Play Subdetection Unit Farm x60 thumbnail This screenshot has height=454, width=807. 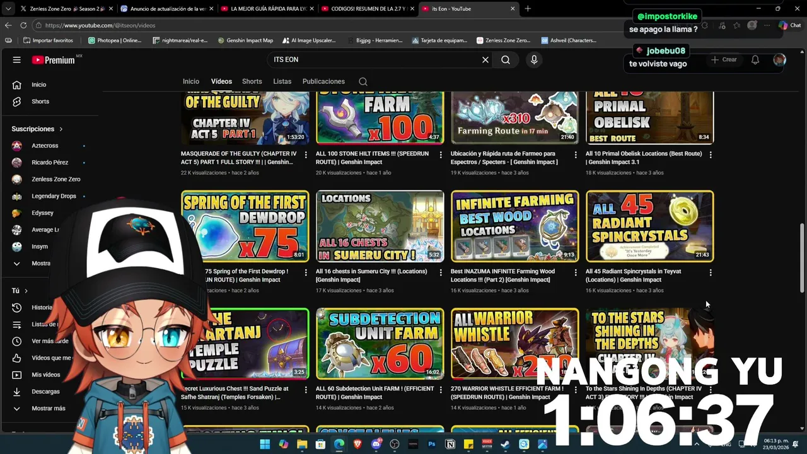(x=380, y=344)
